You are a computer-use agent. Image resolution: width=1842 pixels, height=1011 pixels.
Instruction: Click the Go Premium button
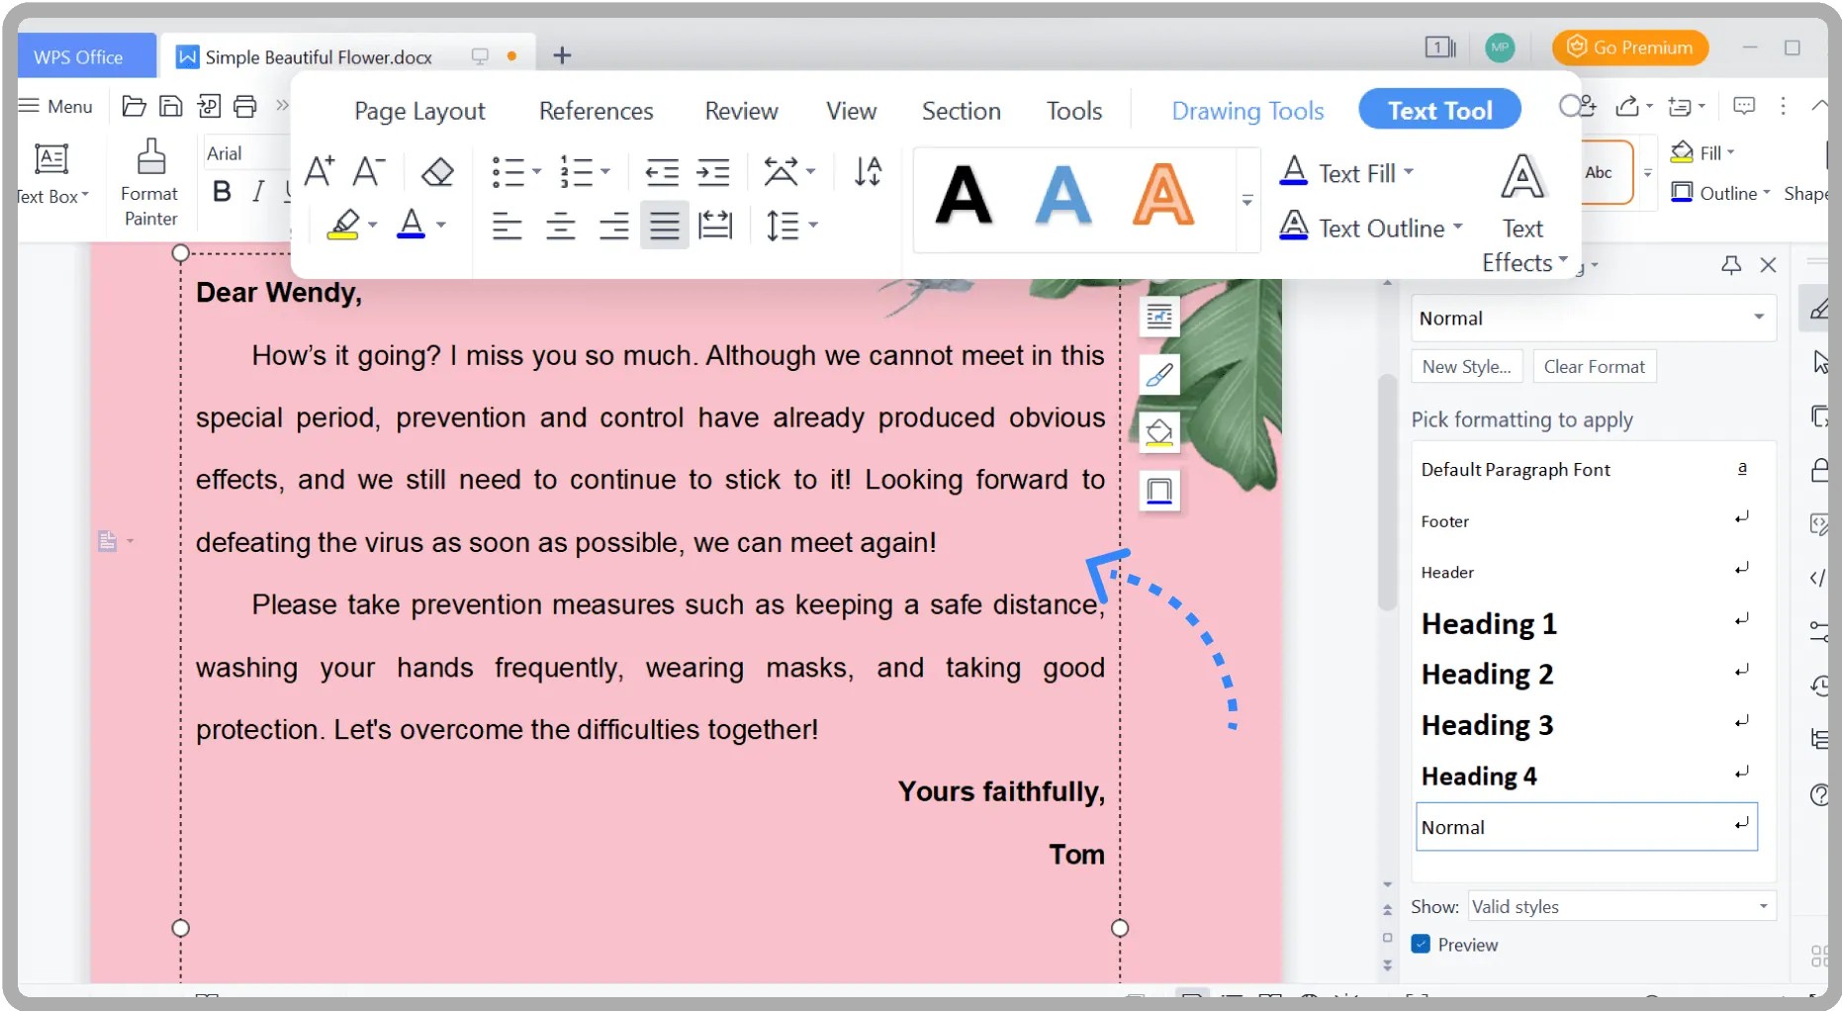click(1629, 47)
